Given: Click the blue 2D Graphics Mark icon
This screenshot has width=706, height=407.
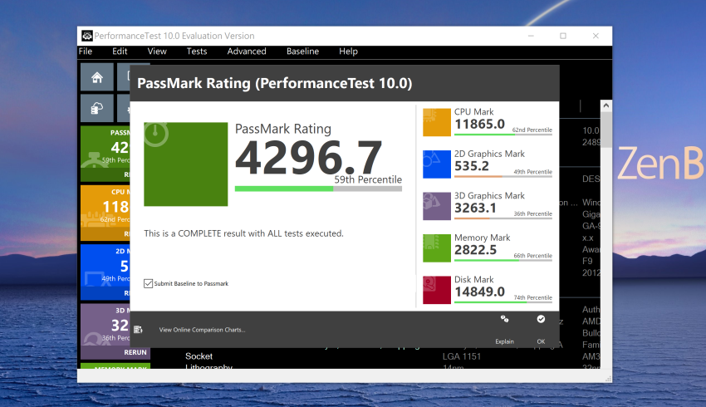Looking at the screenshot, I should click(x=436, y=164).
